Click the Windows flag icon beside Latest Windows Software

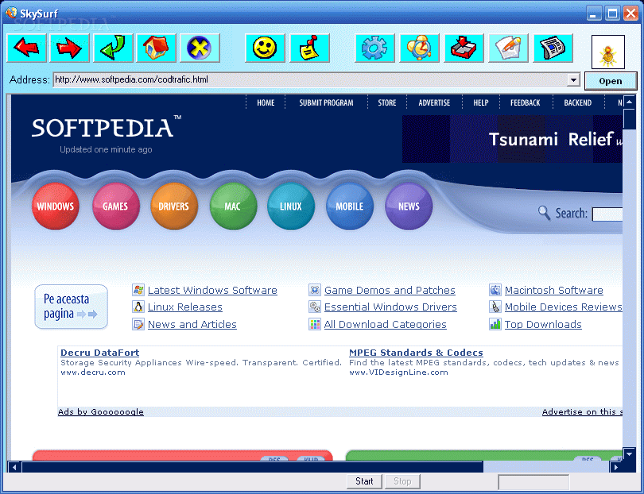[x=138, y=290]
